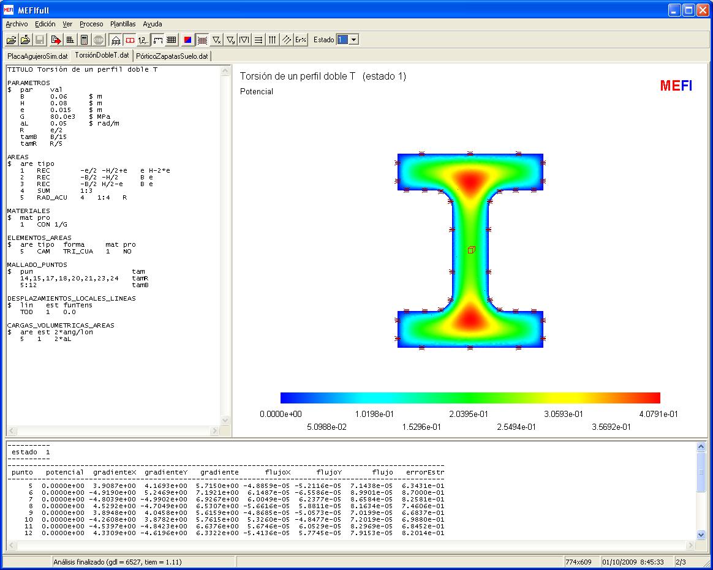The width and height of the screenshot is (713, 570).
Task: Click the Estado value field showing 1
Action: click(x=342, y=40)
